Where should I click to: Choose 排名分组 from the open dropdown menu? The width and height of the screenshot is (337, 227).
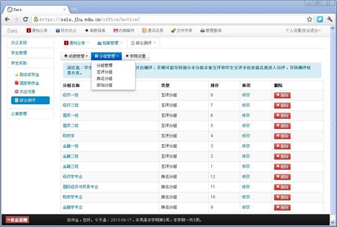tap(104, 79)
